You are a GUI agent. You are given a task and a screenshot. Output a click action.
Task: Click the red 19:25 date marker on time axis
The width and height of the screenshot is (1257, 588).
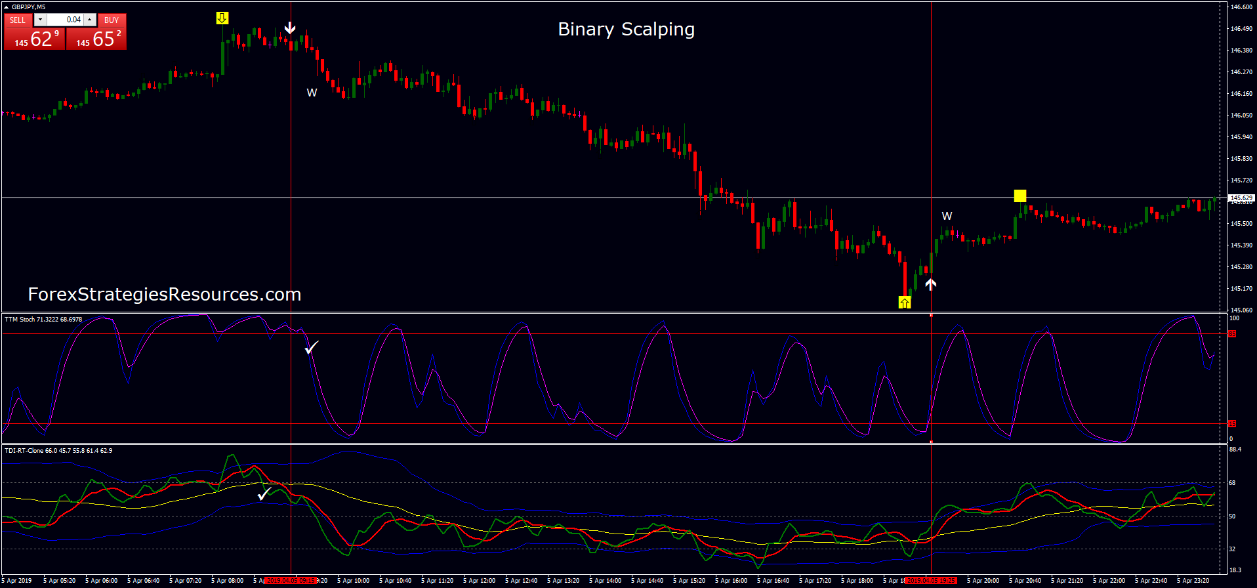click(930, 581)
